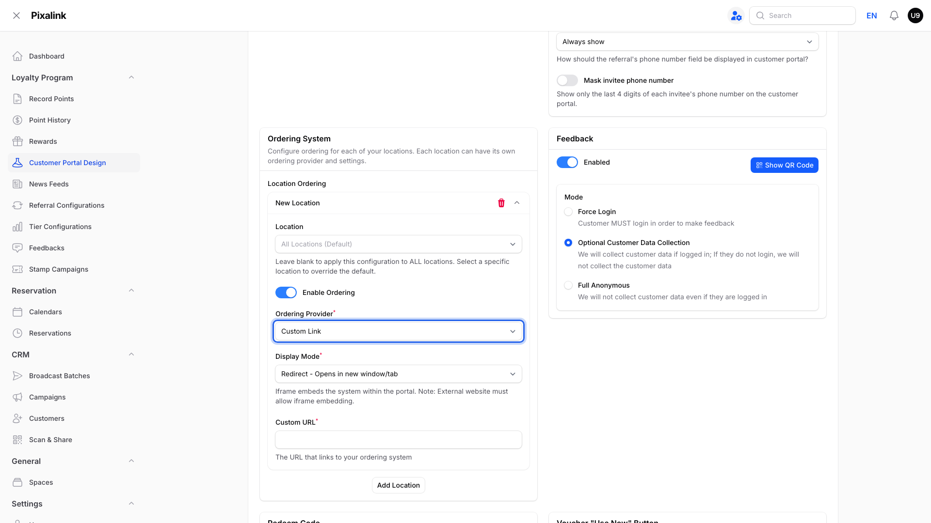Click the Record Points document icon
Image resolution: width=931 pixels, height=523 pixels.
[17, 99]
